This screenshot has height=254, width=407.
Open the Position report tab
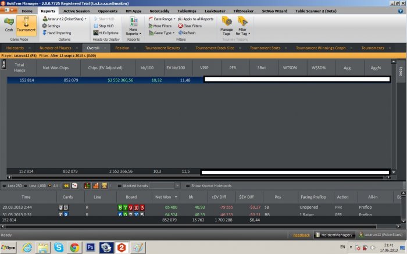pos(122,48)
